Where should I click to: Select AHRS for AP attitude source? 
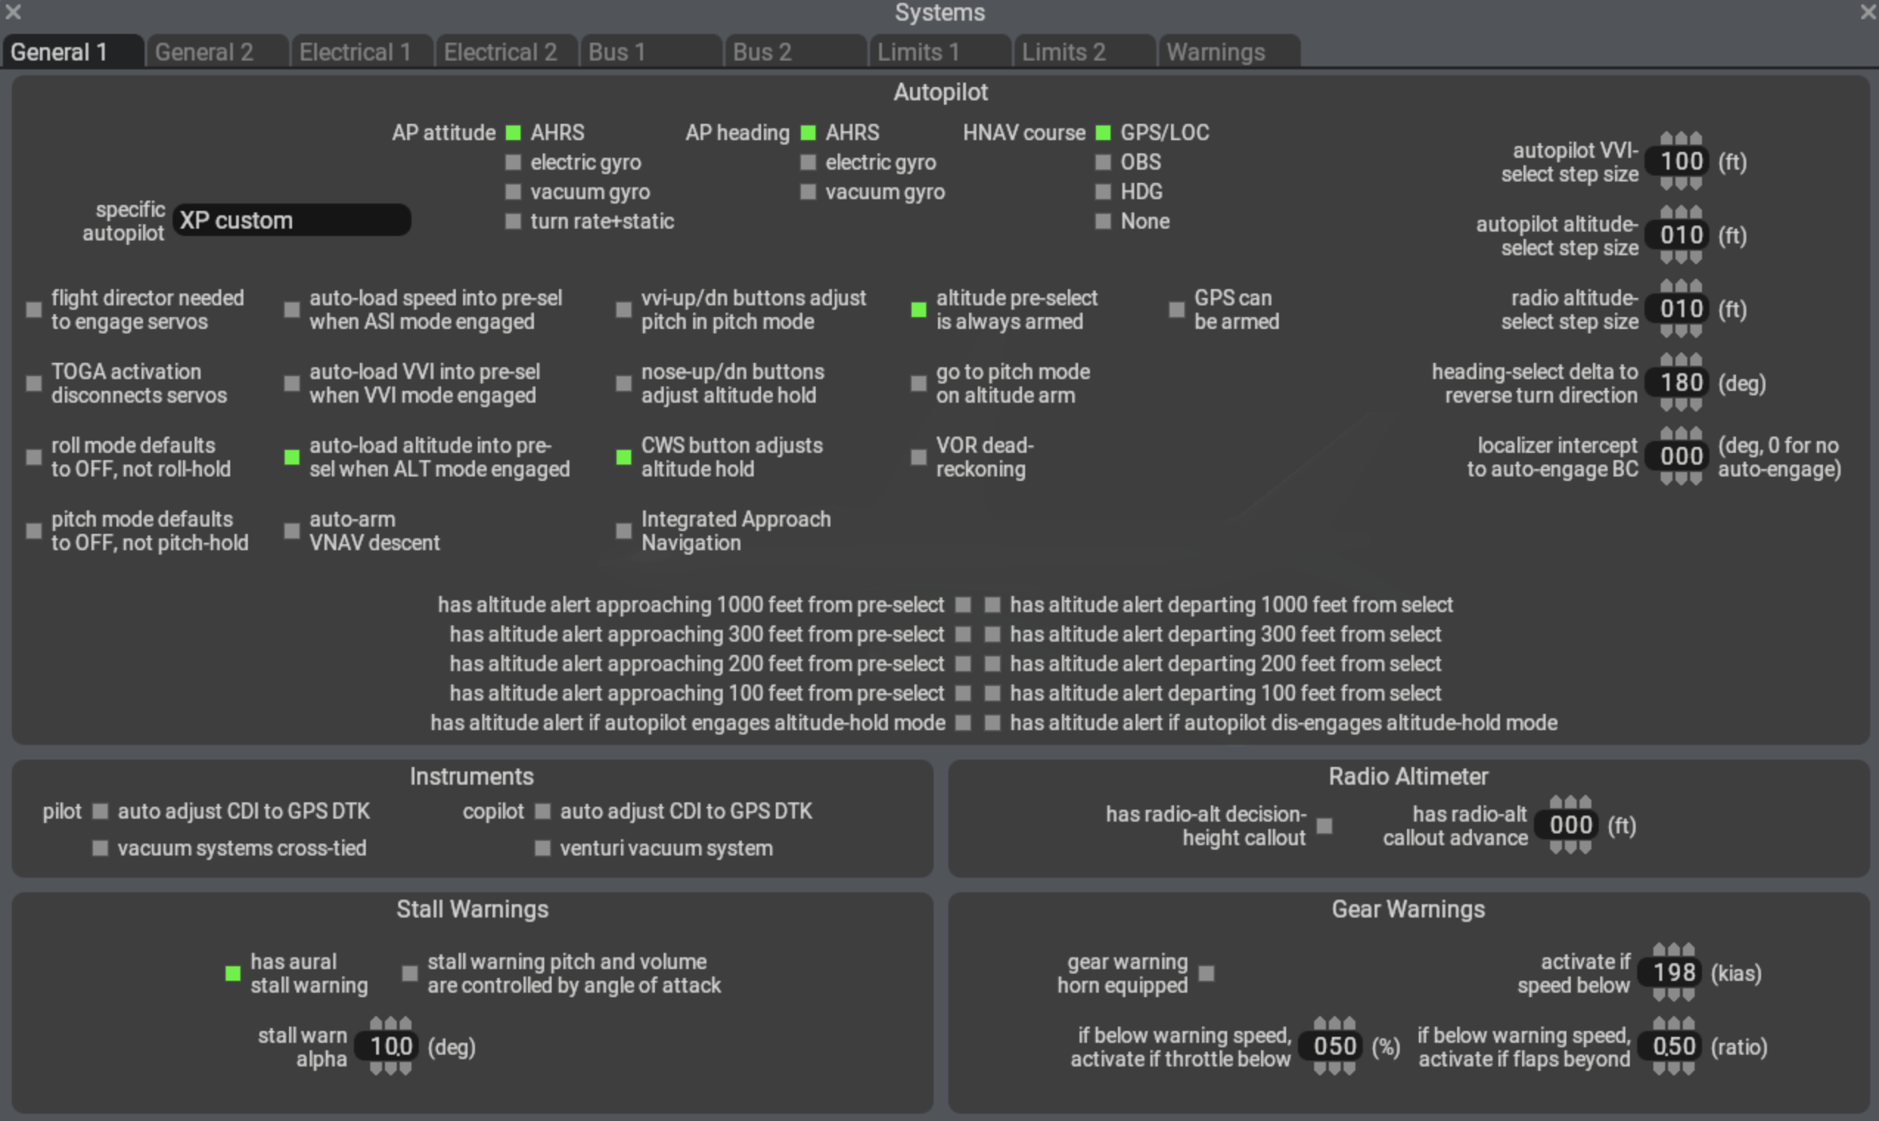click(x=513, y=131)
